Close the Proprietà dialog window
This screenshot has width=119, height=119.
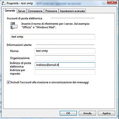(x=112, y=2)
